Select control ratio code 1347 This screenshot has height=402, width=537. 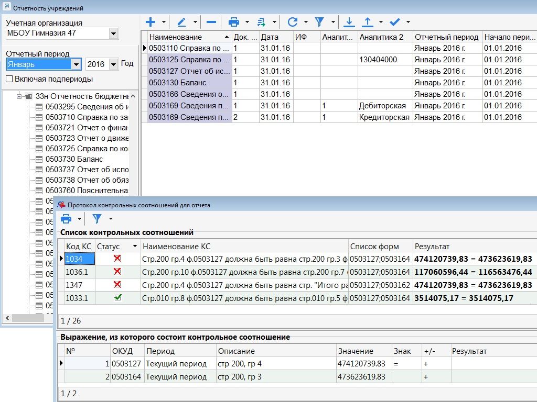(x=80, y=285)
